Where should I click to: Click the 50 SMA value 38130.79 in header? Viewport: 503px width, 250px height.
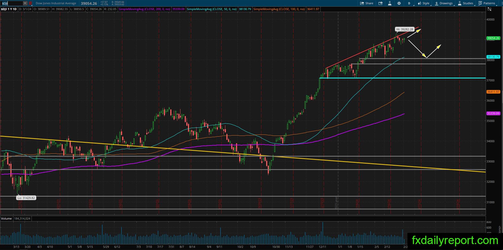245,9
